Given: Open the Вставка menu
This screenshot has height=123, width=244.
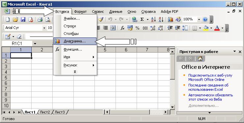Looking at the screenshot, I should click(62, 12).
